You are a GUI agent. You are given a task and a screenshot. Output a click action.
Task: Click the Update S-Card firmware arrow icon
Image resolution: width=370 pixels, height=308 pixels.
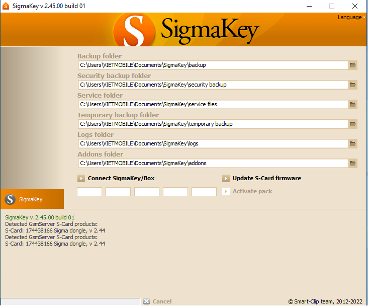226,178
